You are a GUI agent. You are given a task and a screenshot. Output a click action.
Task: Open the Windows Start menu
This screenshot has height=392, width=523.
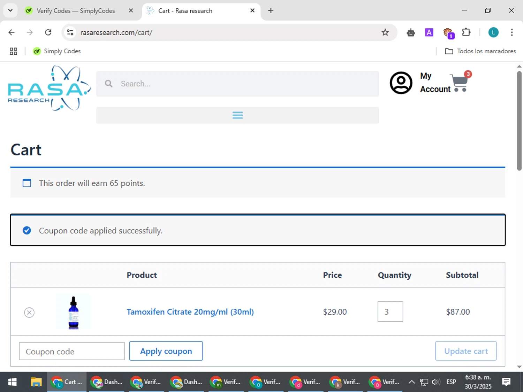click(x=12, y=382)
